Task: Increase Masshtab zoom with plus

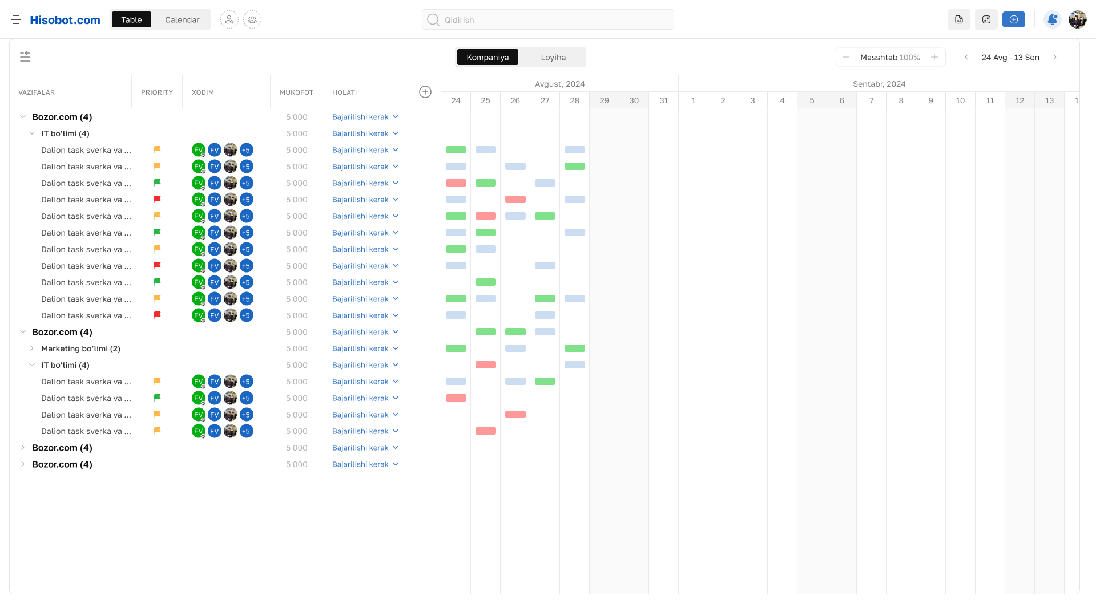Action: pyautogui.click(x=934, y=57)
